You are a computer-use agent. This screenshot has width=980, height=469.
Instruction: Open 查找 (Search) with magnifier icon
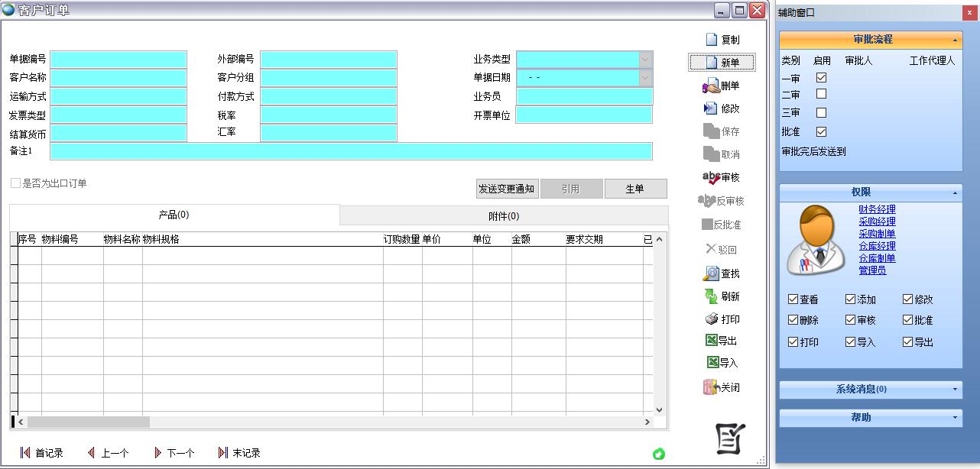(x=711, y=273)
